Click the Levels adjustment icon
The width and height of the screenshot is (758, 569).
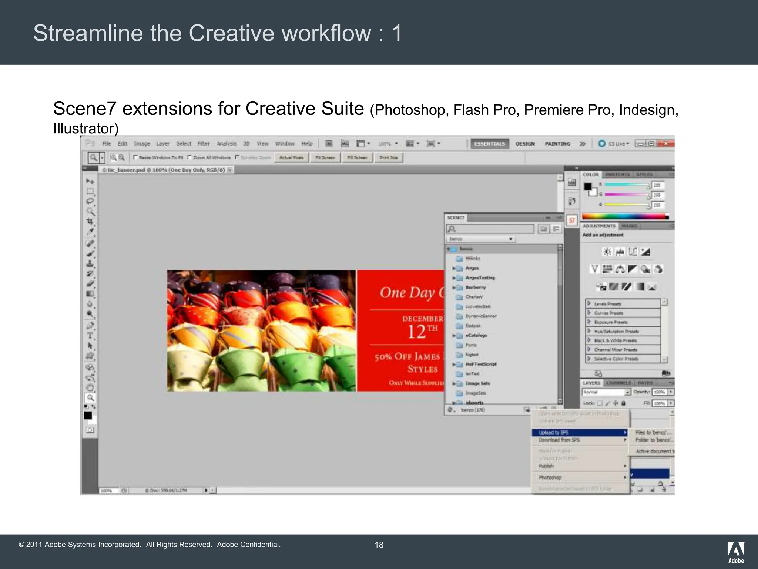click(620, 252)
